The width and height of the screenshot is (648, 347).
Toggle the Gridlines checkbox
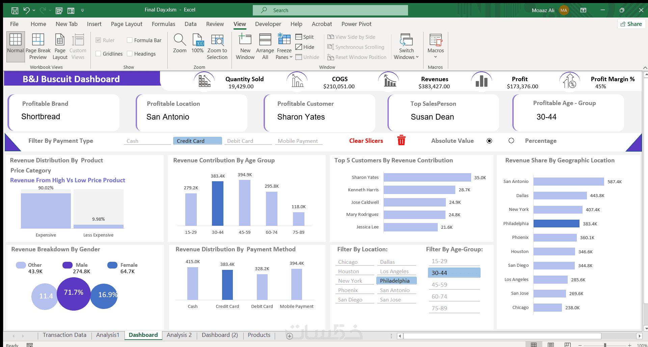pos(98,54)
